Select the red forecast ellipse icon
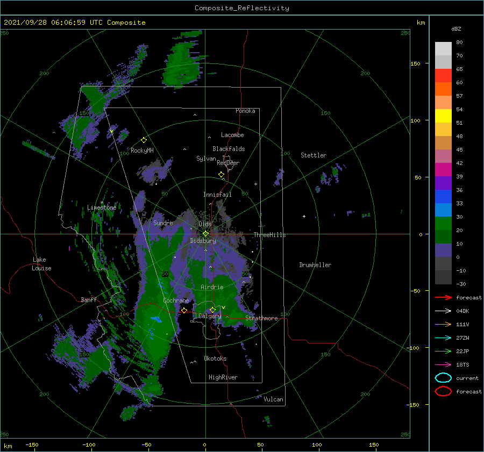Screen dimensions: 484x452 pos(443,391)
